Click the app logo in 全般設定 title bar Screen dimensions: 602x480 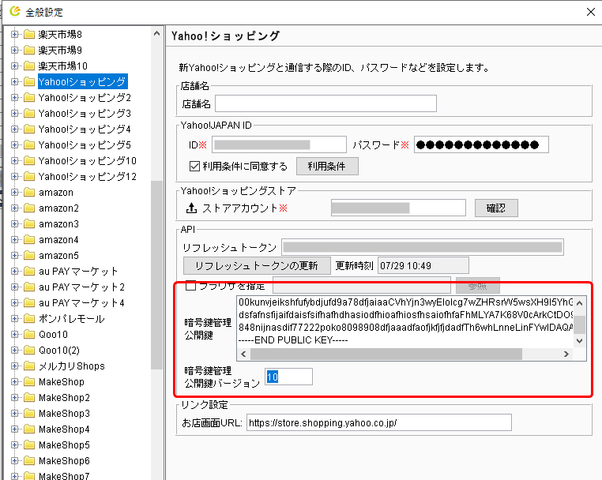click(x=14, y=12)
